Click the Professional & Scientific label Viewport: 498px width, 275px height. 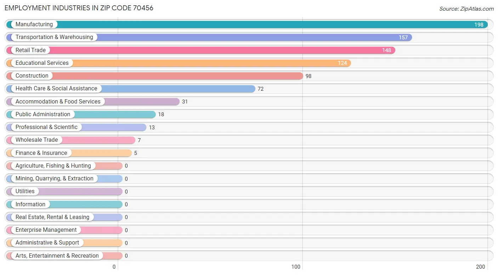point(46,127)
